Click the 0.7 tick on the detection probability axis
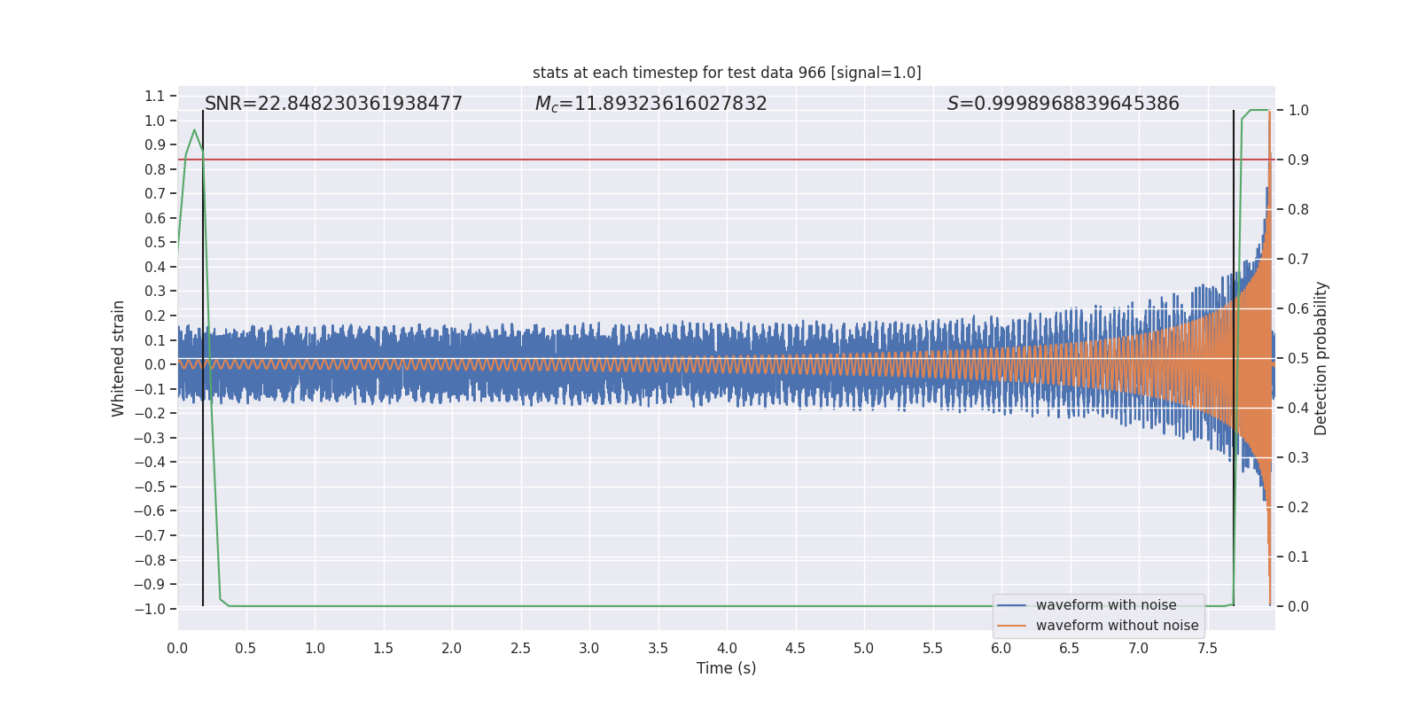The height and width of the screenshot is (709, 1418). point(1298,259)
